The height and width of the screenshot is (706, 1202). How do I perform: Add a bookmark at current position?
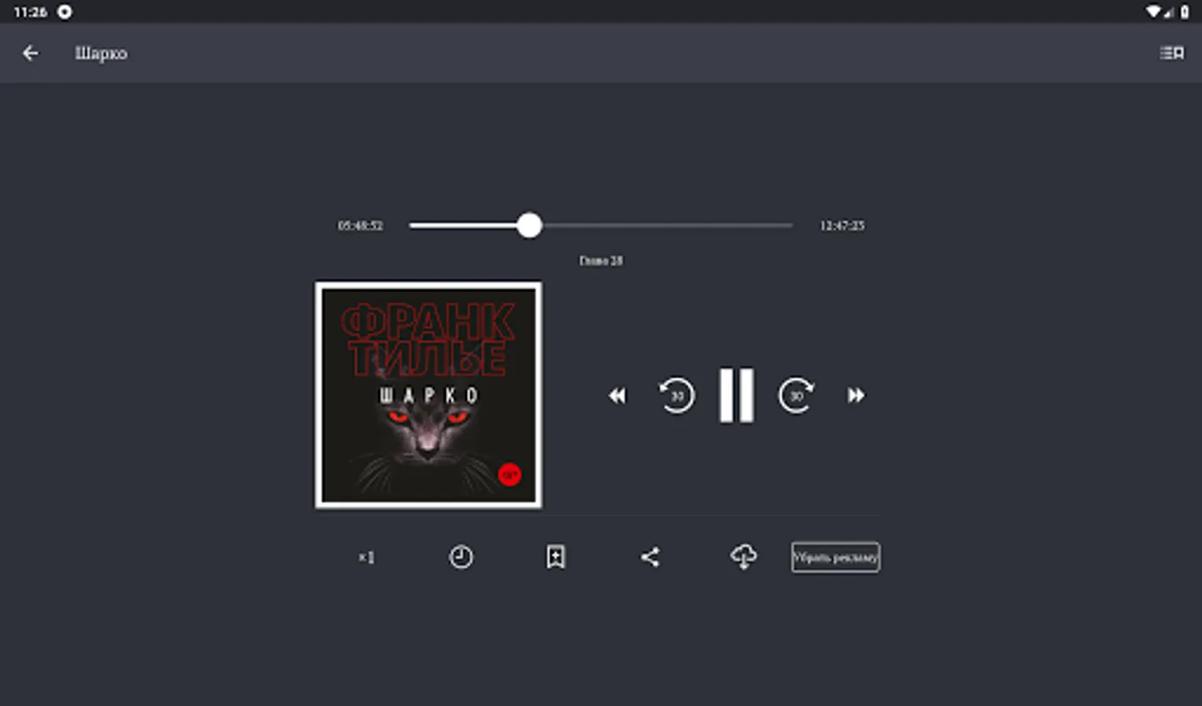click(556, 558)
